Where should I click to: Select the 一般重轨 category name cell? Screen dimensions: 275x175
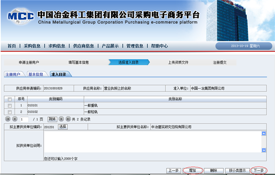(175, 106)
